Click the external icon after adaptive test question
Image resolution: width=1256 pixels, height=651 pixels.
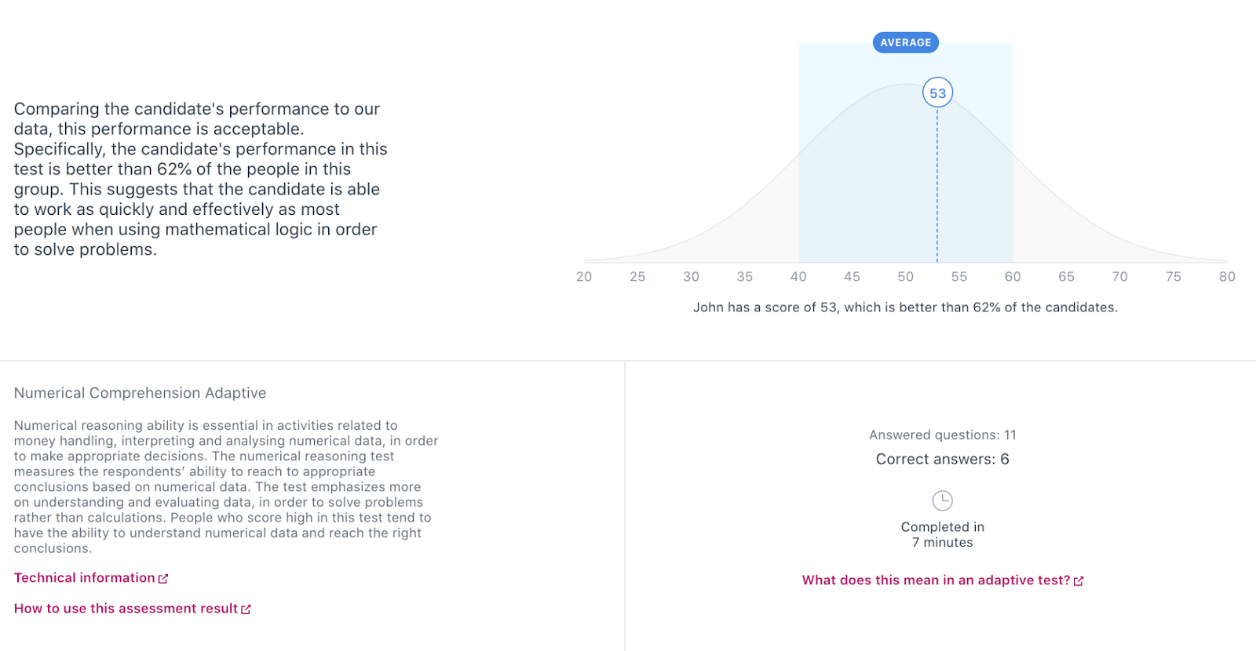[x=1079, y=581]
